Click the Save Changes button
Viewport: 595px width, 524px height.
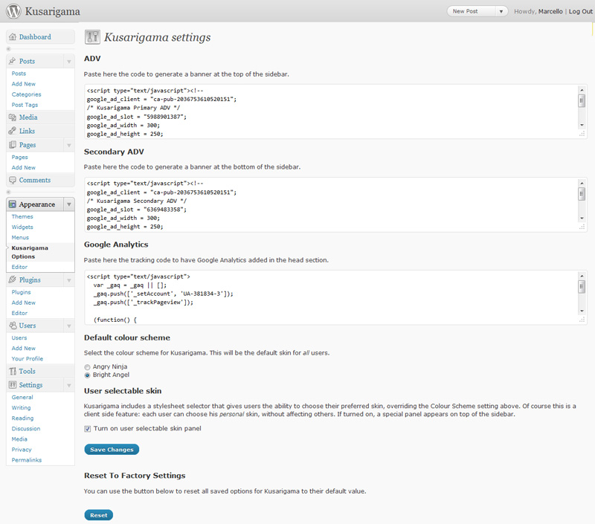click(112, 450)
